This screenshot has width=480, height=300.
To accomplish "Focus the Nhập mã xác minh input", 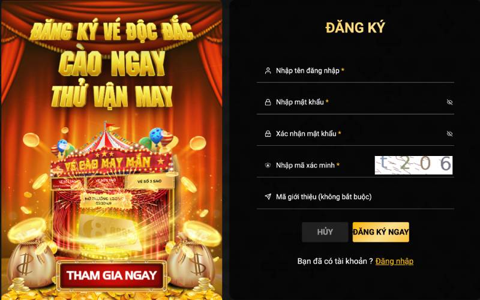I will (x=316, y=166).
